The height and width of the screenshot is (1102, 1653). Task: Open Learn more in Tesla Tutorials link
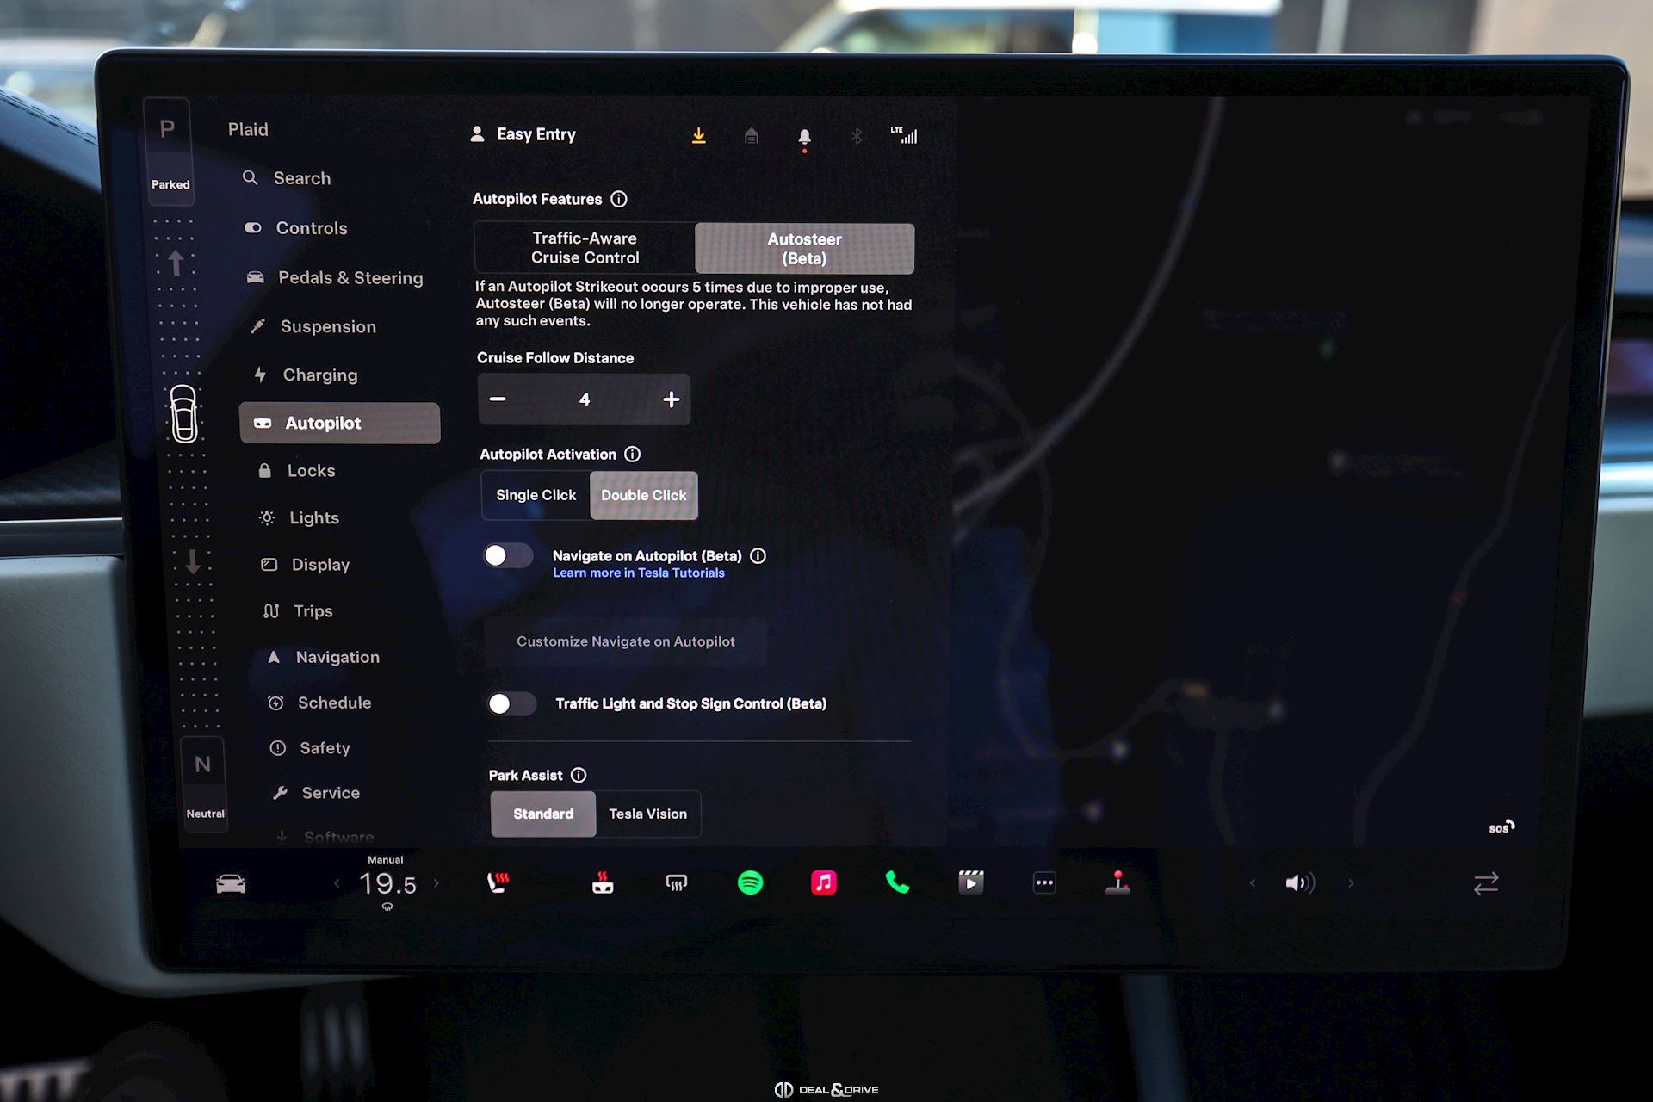(639, 573)
